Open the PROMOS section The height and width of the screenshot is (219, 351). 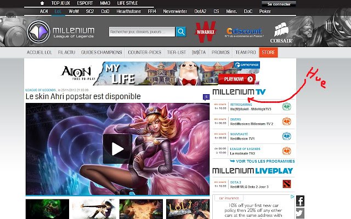pos(220,53)
